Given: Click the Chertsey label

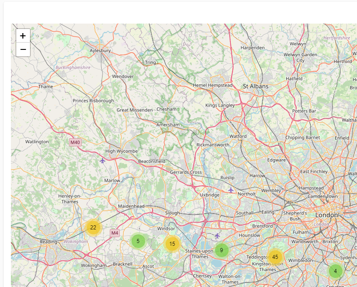Looking at the screenshot, I should click(x=202, y=276).
